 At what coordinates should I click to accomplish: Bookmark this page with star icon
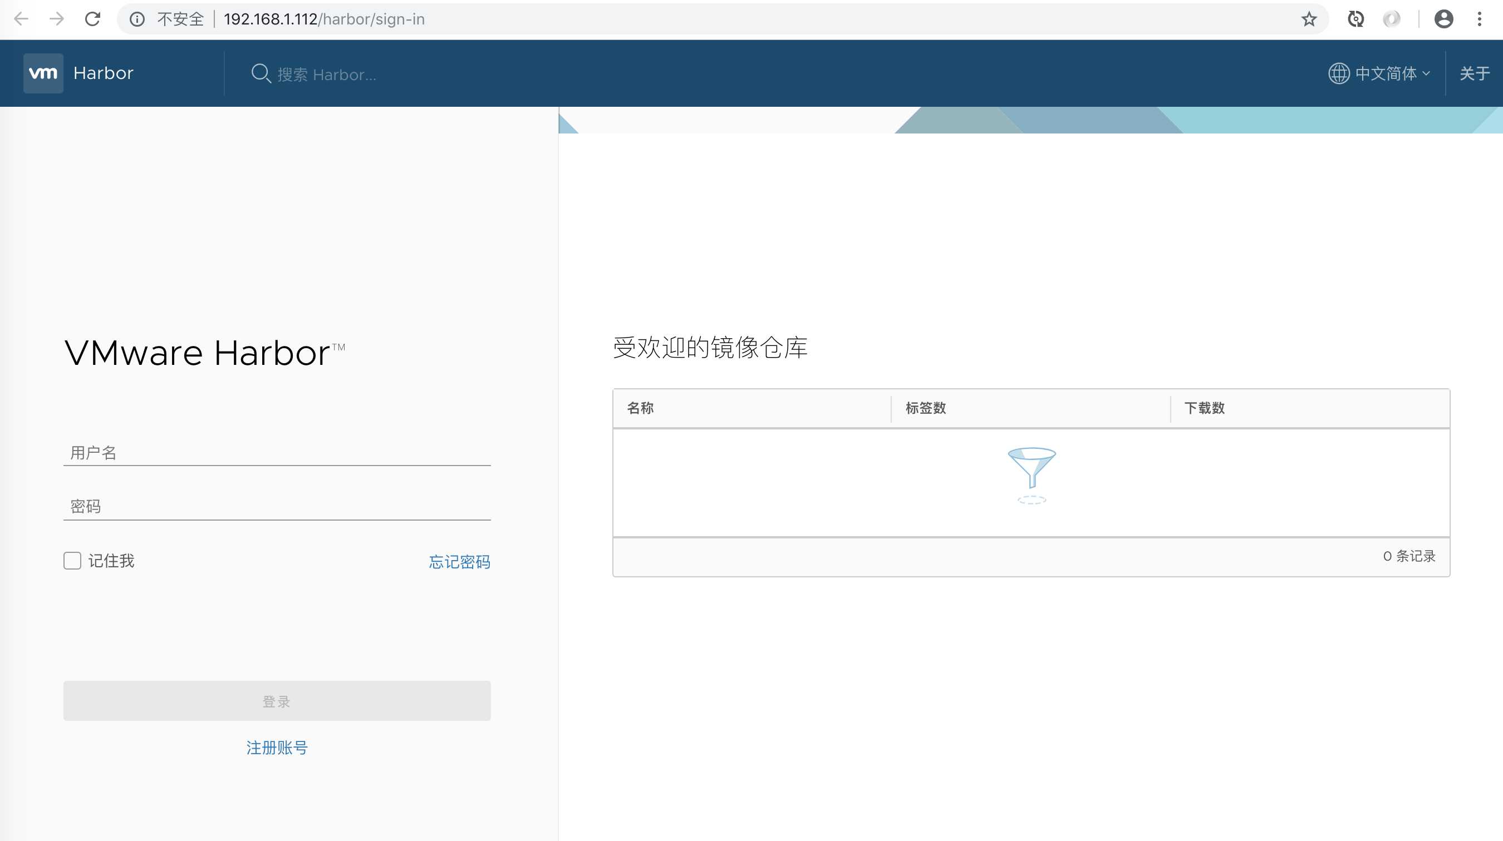pos(1309,19)
